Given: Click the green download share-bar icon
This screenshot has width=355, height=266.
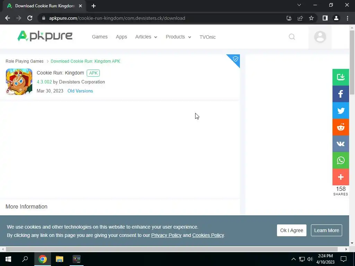Looking at the screenshot, I should pyautogui.click(x=340, y=77).
